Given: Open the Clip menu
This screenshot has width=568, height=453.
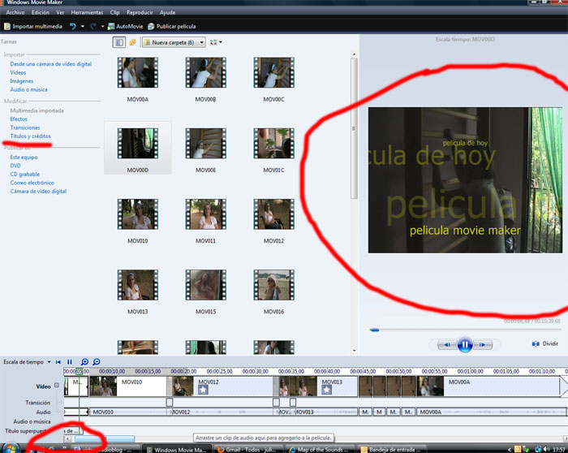Looking at the screenshot, I should pyautogui.click(x=115, y=12).
